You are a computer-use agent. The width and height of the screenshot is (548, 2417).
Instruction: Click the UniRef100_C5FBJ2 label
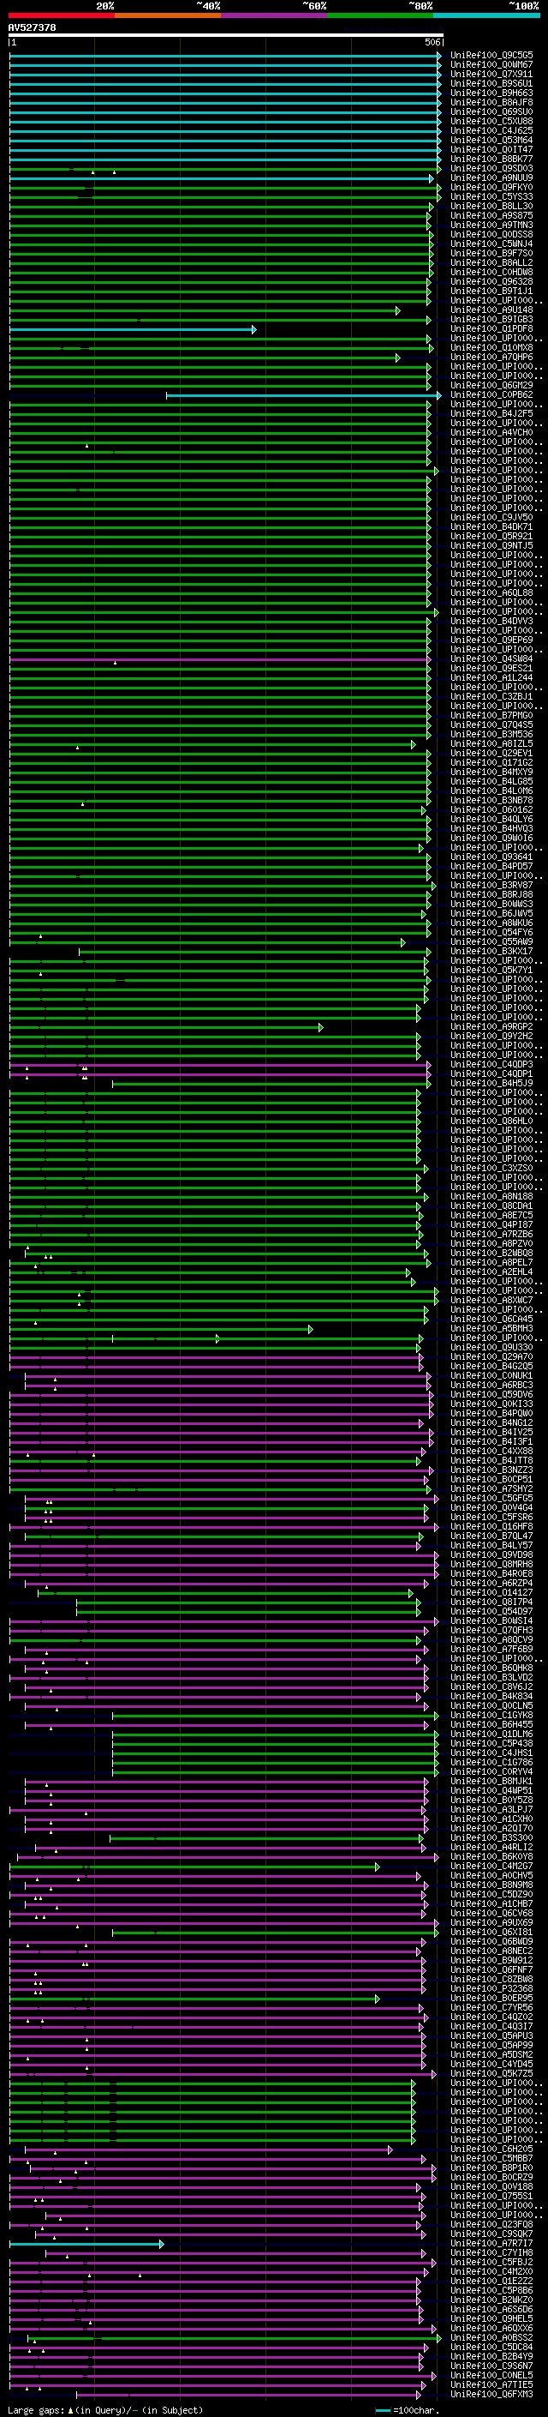[x=491, y=2264]
